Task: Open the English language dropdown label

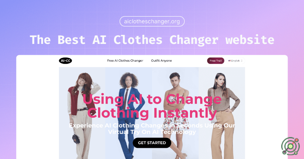Action: tap(235, 61)
